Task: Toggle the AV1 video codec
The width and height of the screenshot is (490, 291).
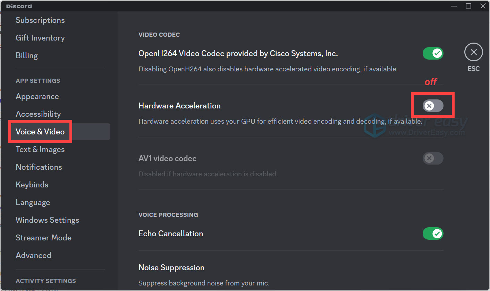Action: point(433,158)
